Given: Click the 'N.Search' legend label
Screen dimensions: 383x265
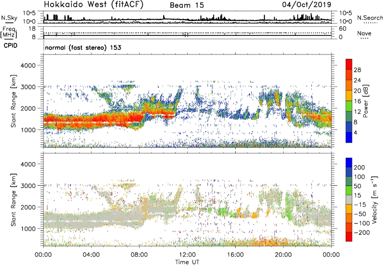Looking at the screenshot, I should pos(370,18).
